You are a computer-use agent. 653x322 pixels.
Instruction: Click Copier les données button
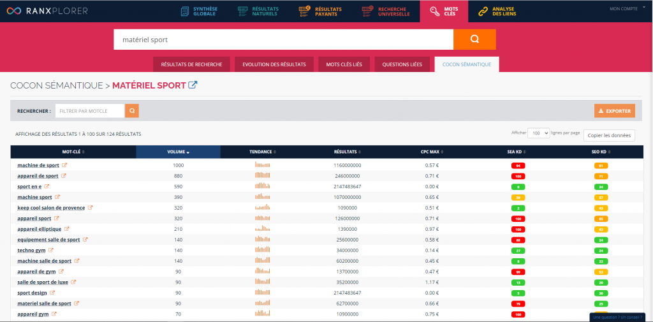pyautogui.click(x=609, y=135)
